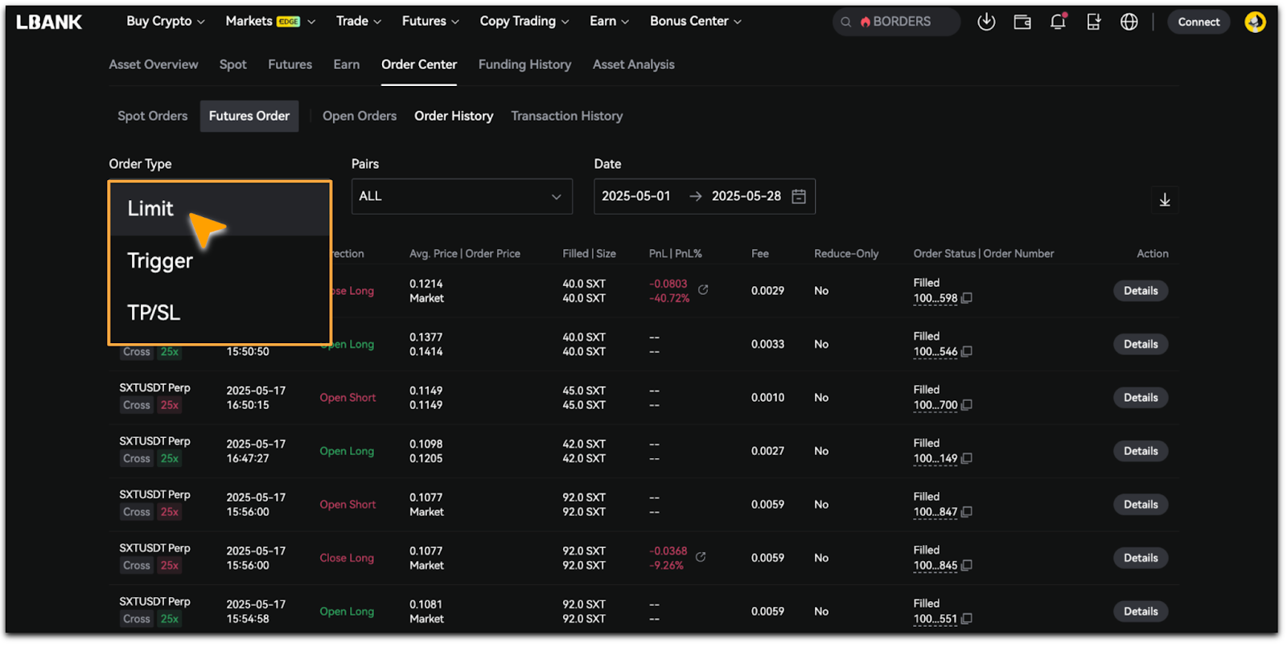Viewport: 1287px width, 647px height.
Task: Go to Funding History tab
Action: pyautogui.click(x=524, y=65)
